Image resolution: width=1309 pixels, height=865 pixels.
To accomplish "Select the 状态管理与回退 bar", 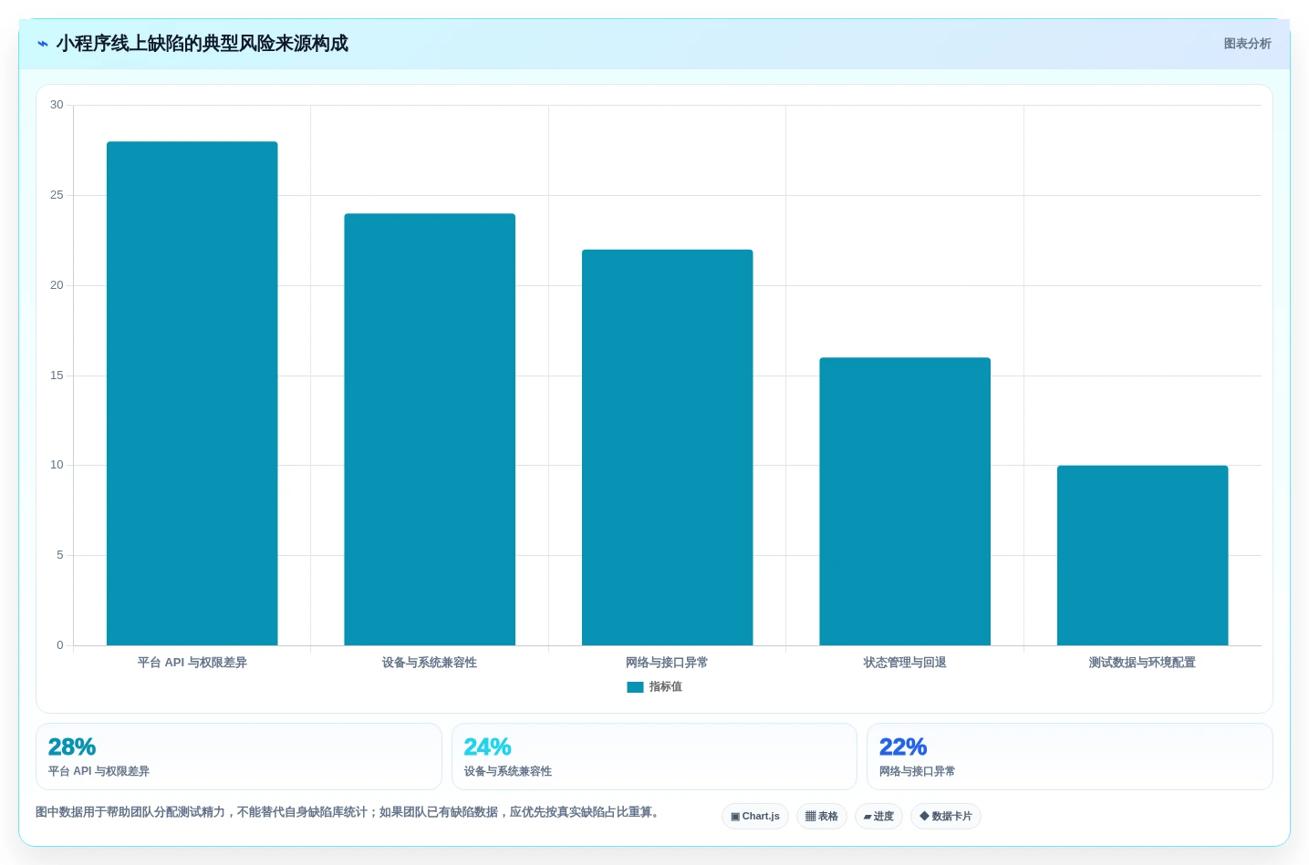I will point(905,501).
